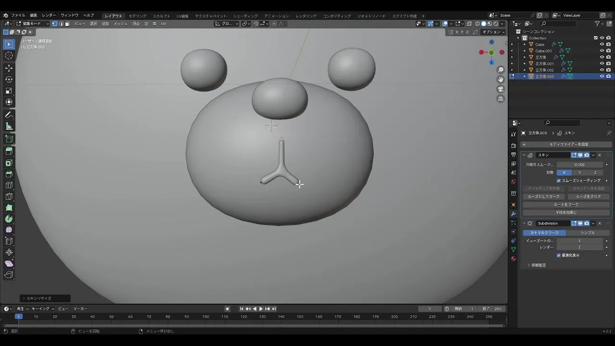Toggle X-Ray view in viewport header
The image size is (615, 346).
coord(469,24)
